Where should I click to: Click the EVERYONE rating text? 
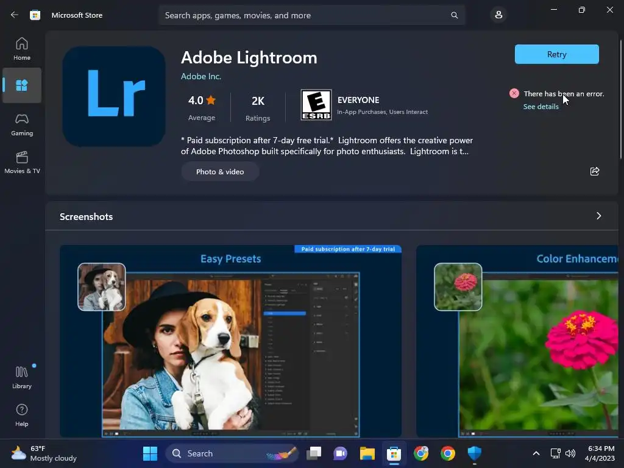click(x=358, y=100)
